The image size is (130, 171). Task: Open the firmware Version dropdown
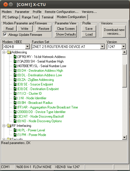pos(123,47)
